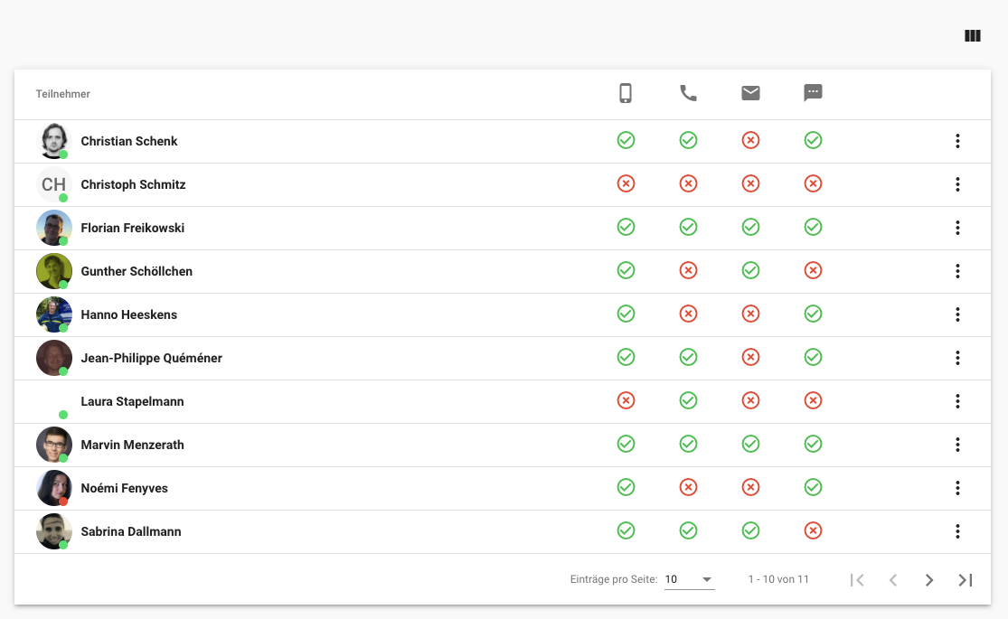The image size is (1008, 619).
Task: Expand row options for Marvin Menzerath
Action: [957, 445]
